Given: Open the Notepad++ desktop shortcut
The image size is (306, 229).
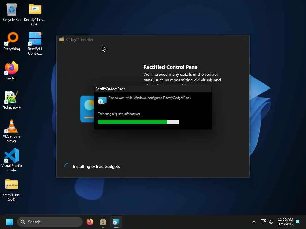Looking at the screenshot, I should coord(12,100).
